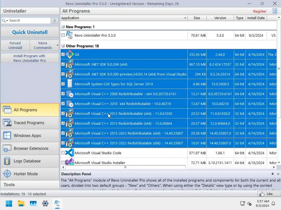Open Settings gear in the taskbar
281x210 pixels.
click(x=45, y=203)
